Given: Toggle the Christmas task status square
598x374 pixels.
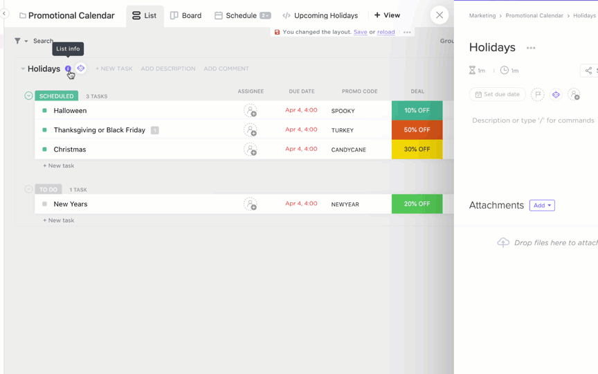Looking at the screenshot, I should (44, 150).
